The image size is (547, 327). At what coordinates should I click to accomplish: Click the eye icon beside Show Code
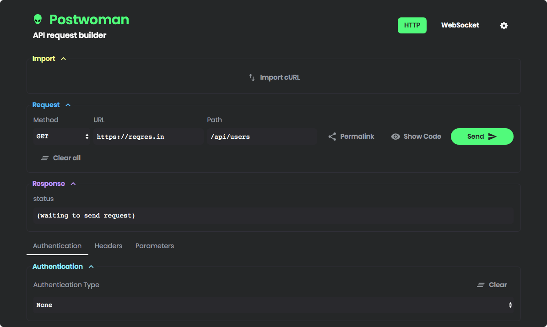coord(395,136)
